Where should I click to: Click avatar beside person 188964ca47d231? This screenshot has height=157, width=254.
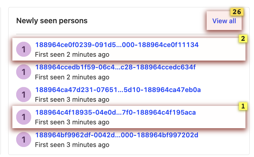pyautogui.click(x=24, y=95)
